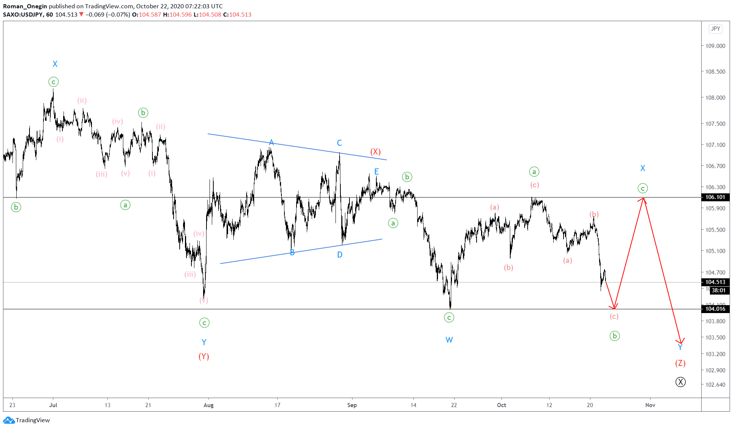Click the blue W wave label
The image size is (733, 429).
point(449,340)
